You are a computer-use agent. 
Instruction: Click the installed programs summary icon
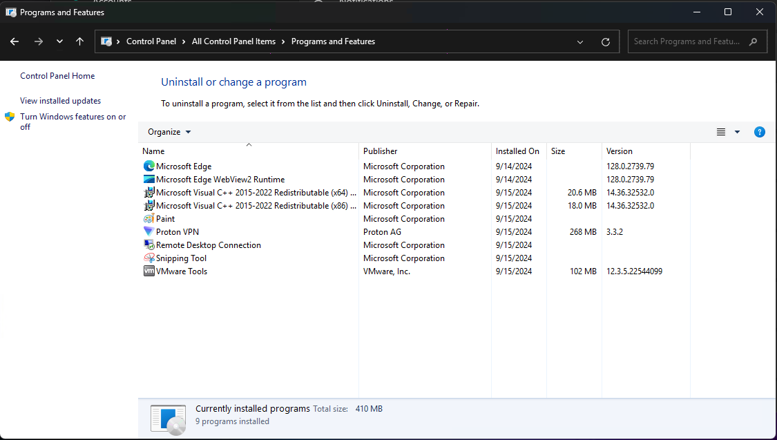168,420
